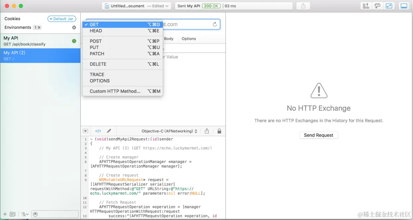Open the sidebar sort options dropdown
The image size is (413, 220).
(x=25, y=214)
